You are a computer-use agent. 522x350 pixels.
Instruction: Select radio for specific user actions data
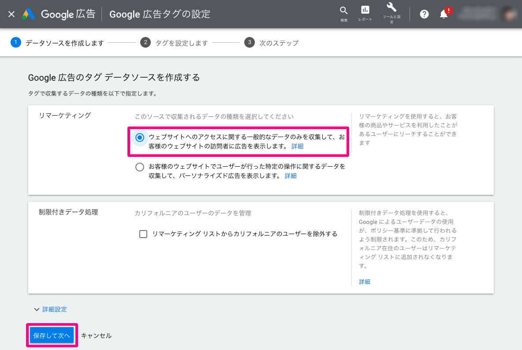140,167
